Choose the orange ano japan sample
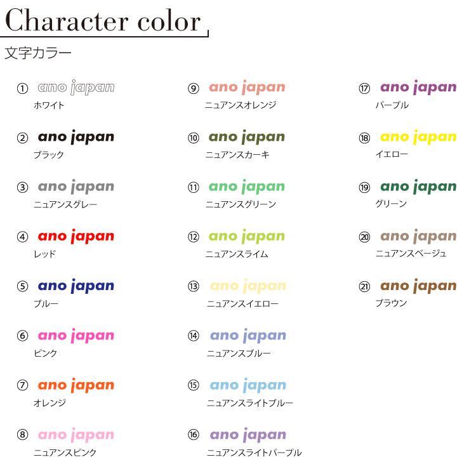 (x=76, y=385)
